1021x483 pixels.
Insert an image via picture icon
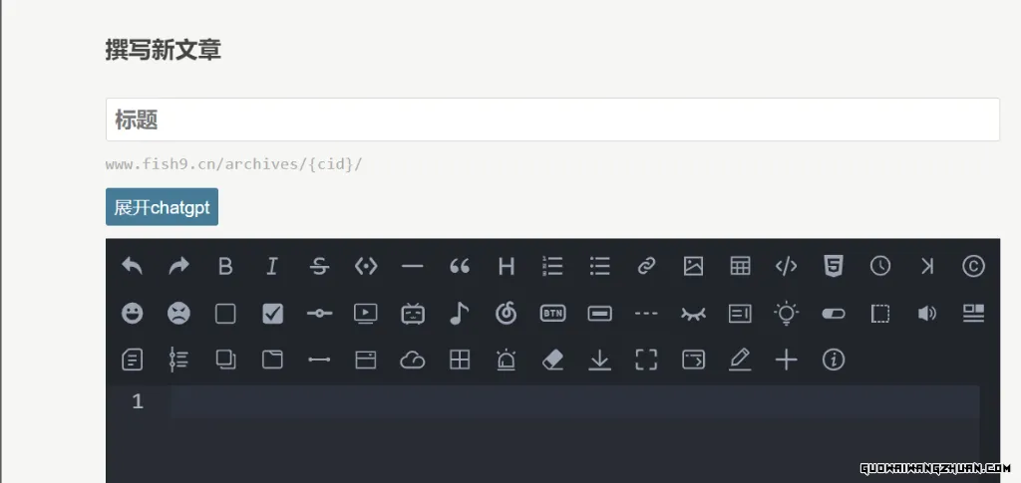693,266
